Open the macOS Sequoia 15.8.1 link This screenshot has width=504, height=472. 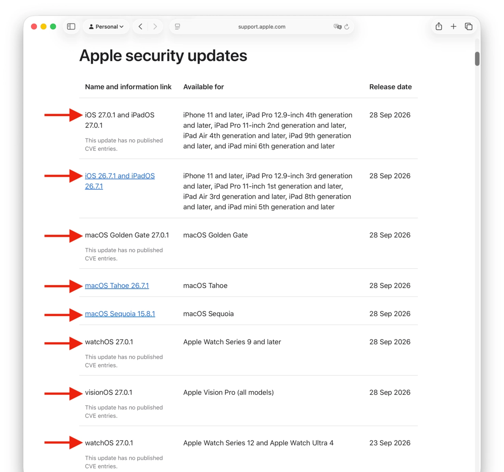click(120, 314)
